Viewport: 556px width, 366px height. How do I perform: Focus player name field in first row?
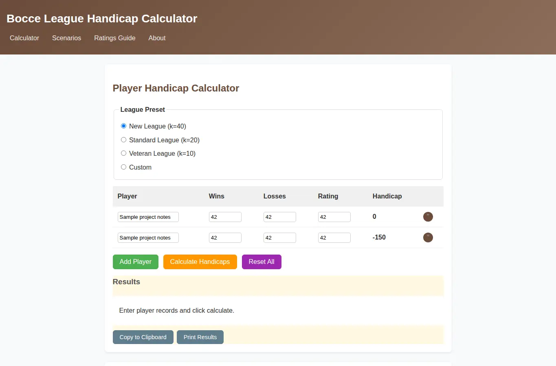coord(148,217)
